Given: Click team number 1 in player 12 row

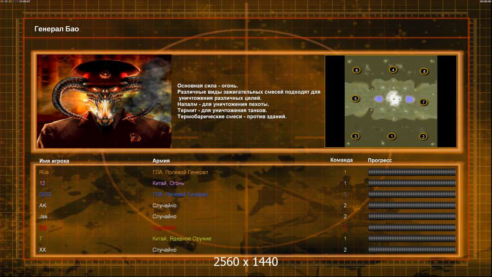Looking at the screenshot, I should point(345,183).
